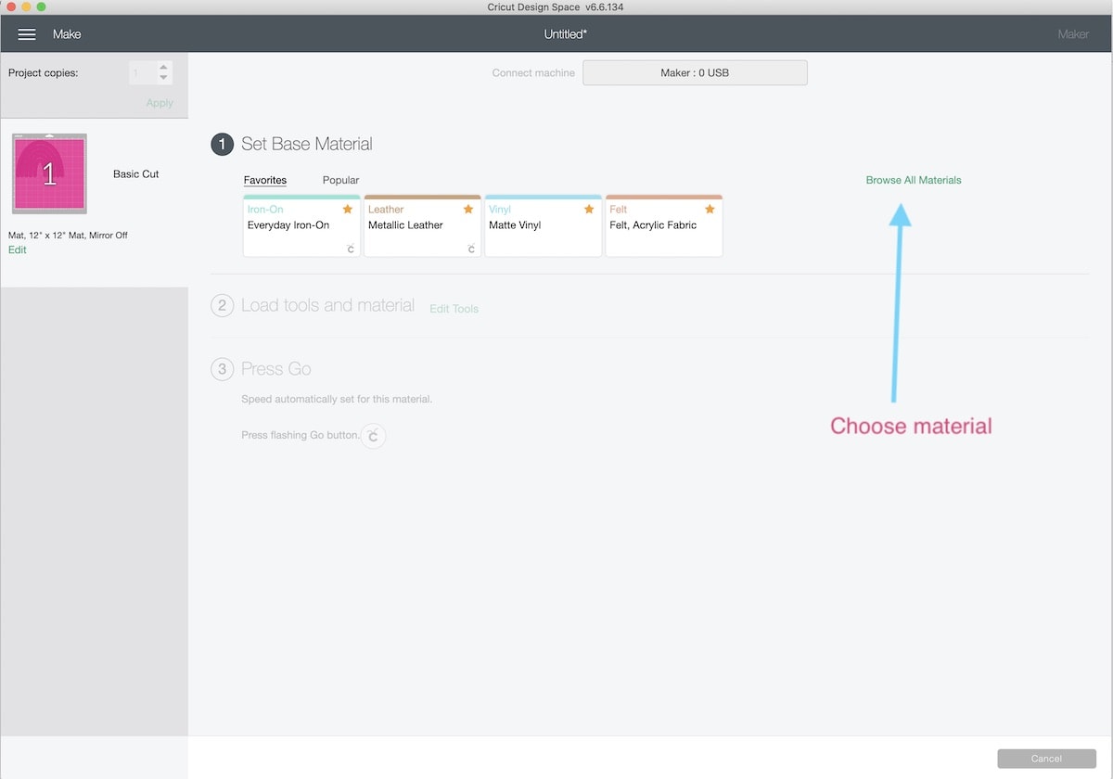Switch to the Favorites tab
The image size is (1113, 779).
[x=265, y=180]
